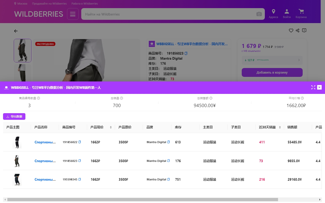
Task: Click the Добавить в корзину button
Action: click(x=272, y=72)
